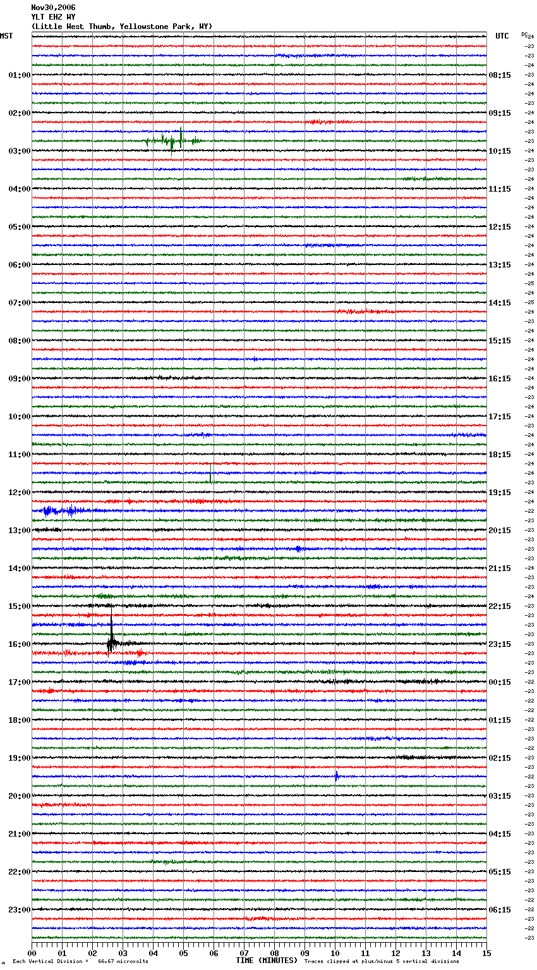The width and height of the screenshot is (537, 970).
Task: Click the 22:15 UTC time label
Action: 500,606
